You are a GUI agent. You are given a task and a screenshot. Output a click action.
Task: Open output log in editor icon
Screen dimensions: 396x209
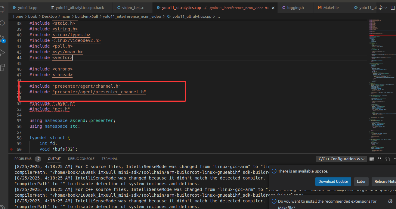[387, 159]
